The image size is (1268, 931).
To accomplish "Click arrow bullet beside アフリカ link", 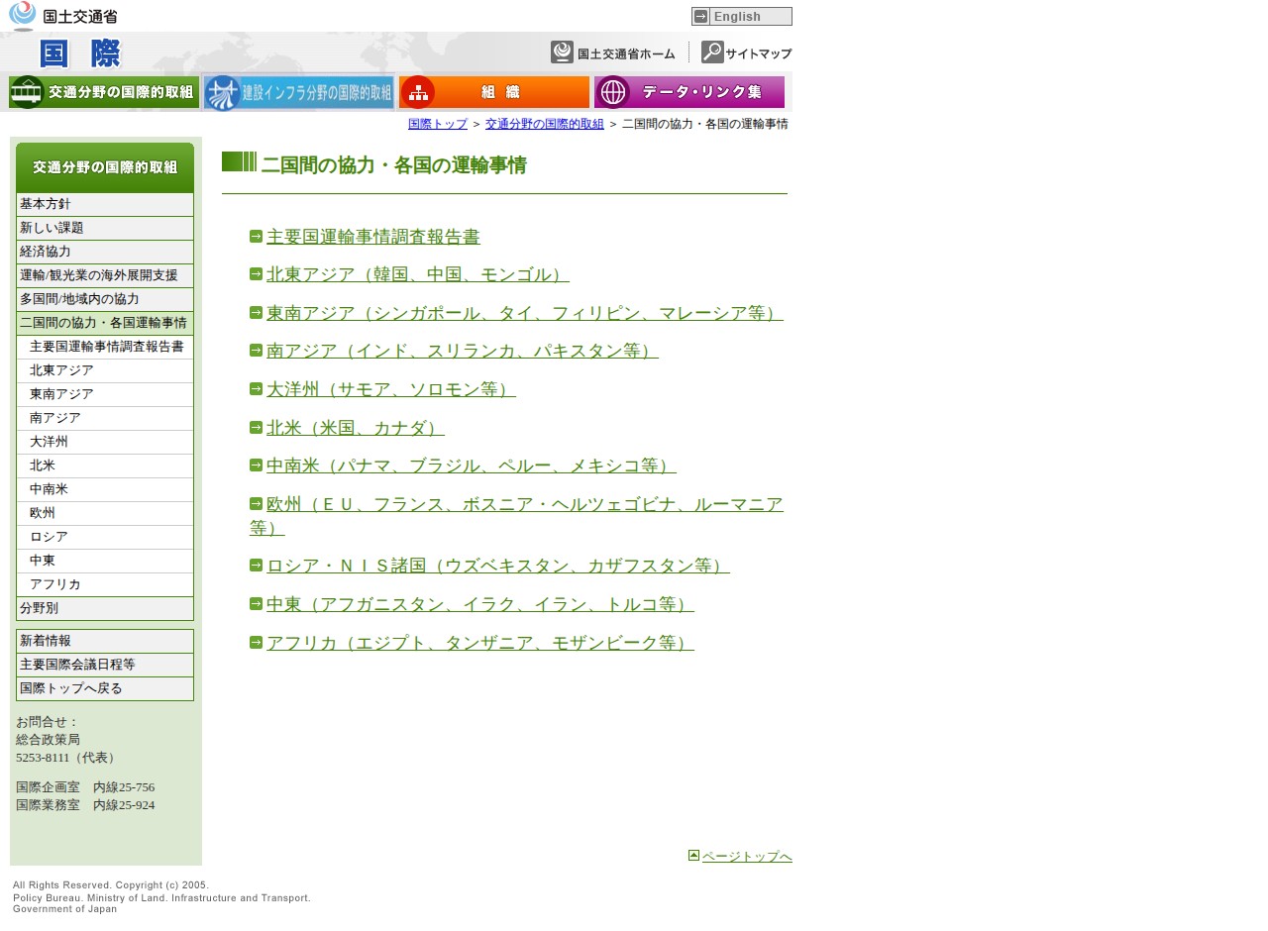I will pos(256,642).
